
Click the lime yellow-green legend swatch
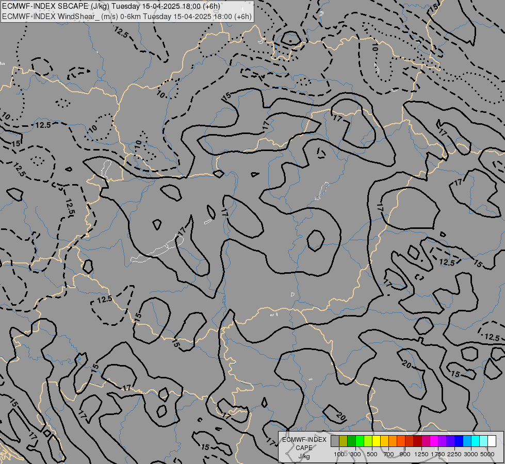coord(368,441)
